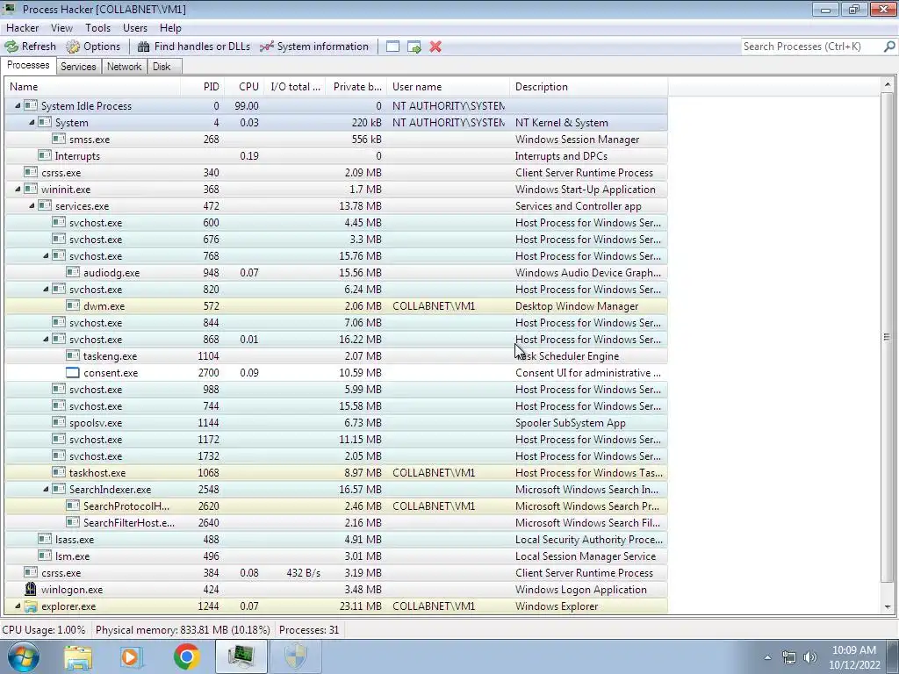This screenshot has height=674, width=899.
Task: Open Windows Explorer from the taskbar
Action: coord(78,657)
